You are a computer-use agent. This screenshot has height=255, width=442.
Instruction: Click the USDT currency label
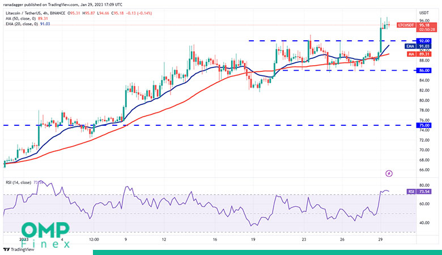point(424,13)
